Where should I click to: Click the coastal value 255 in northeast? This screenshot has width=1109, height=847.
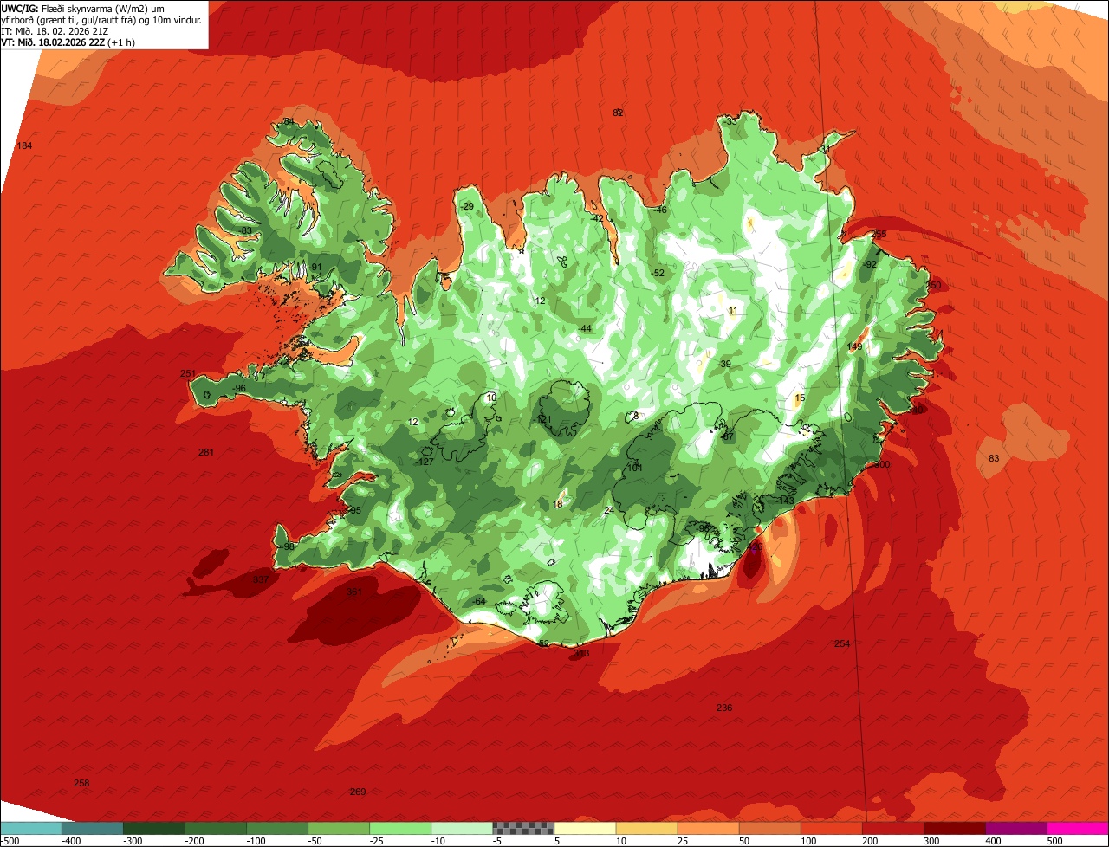coord(879,235)
